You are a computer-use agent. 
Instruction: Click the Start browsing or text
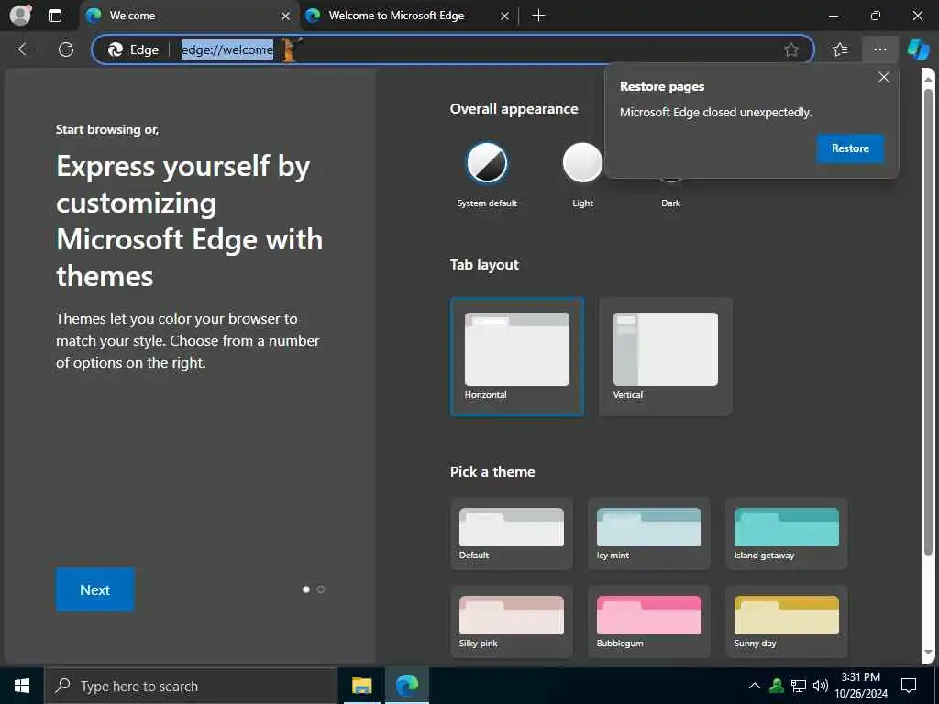tap(107, 130)
